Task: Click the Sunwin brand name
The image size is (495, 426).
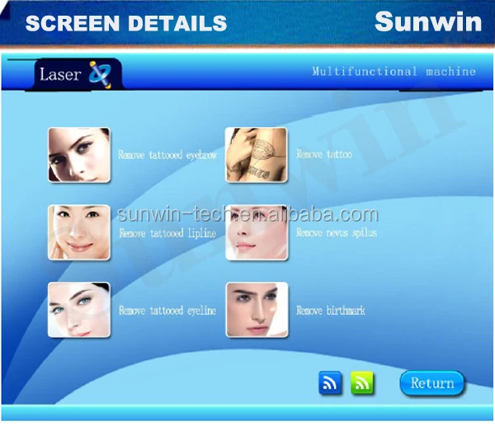Action: [428, 21]
